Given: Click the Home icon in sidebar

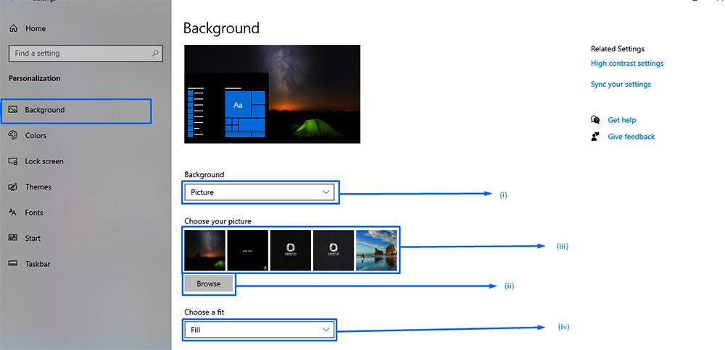Looking at the screenshot, I should pyautogui.click(x=13, y=28).
